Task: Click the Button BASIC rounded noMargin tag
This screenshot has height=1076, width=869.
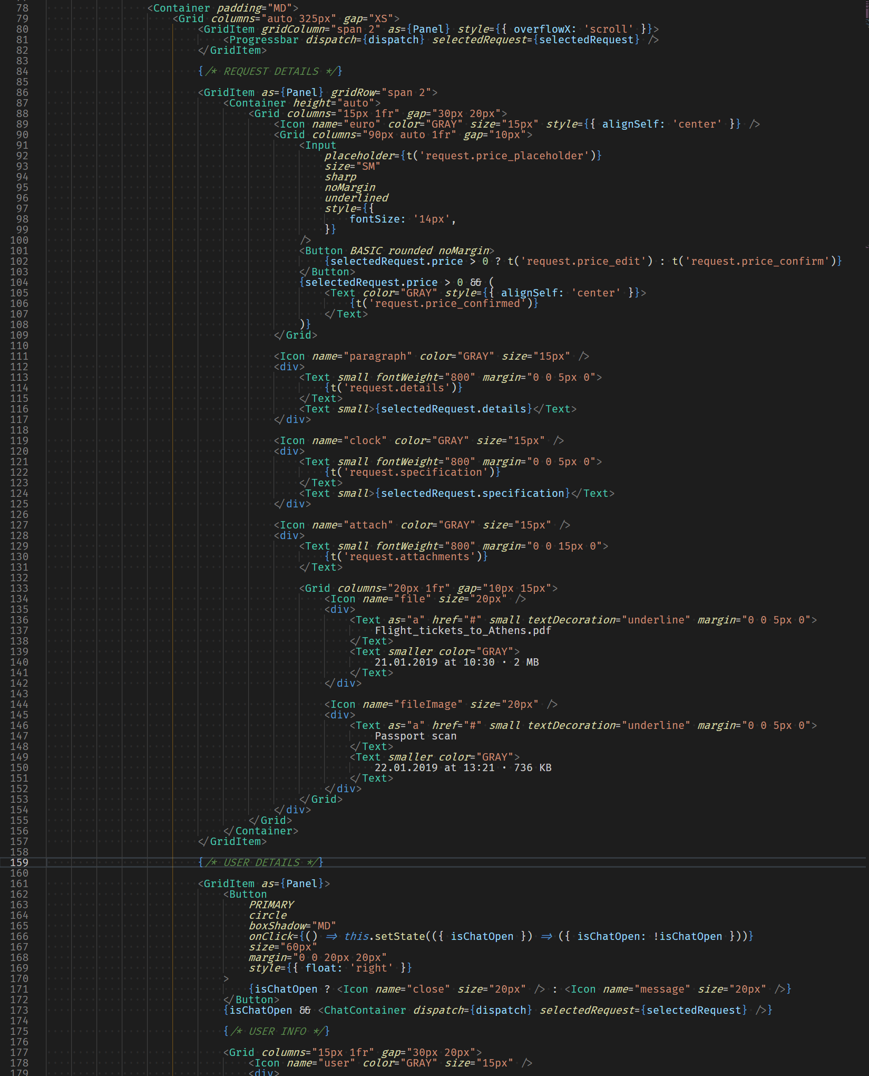Action: (395, 251)
